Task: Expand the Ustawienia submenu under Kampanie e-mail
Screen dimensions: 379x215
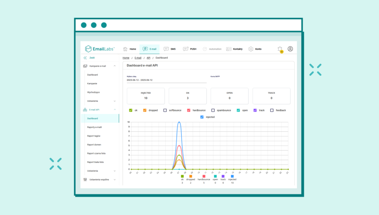Action: pos(114,101)
